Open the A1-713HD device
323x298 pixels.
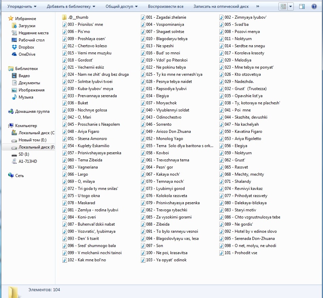coord(28,161)
